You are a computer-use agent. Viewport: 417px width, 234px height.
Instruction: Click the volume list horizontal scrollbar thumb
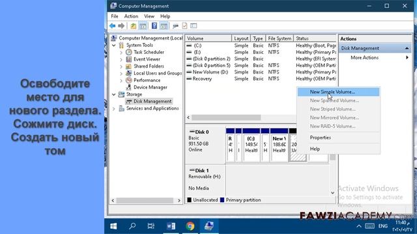[226, 118]
